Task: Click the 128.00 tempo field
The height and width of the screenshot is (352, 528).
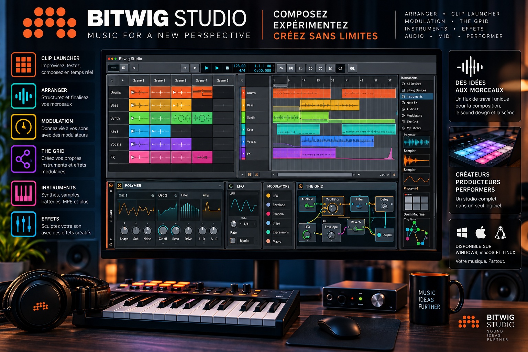Action: [240, 66]
